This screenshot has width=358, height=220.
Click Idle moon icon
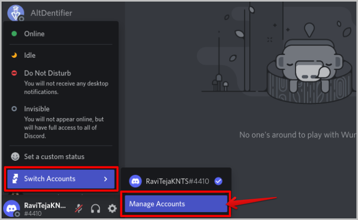14,55
